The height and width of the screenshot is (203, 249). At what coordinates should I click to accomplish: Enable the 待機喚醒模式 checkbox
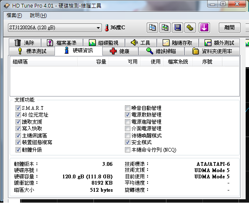coord(127,135)
